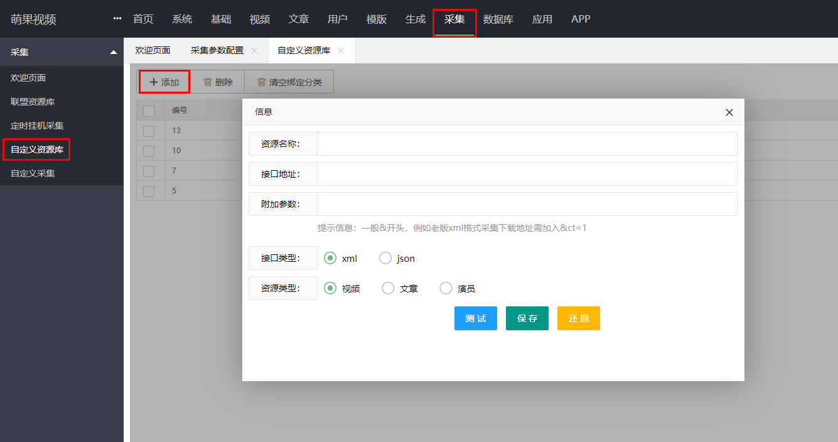Viewport: 838px width, 442px height.
Task: Click the 信息 dialog title
Action: click(264, 112)
